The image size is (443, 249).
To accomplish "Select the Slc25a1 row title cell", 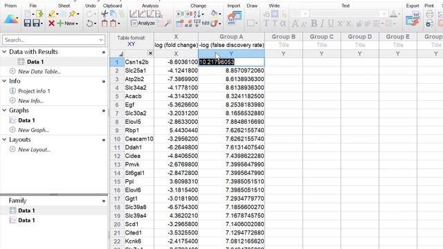I will pyautogui.click(x=139, y=71).
